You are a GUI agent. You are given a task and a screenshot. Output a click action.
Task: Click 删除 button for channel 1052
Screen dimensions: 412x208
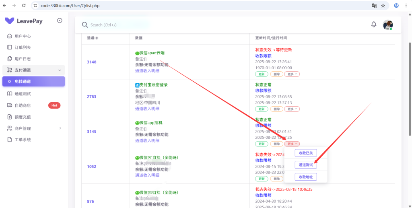point(277,179)
